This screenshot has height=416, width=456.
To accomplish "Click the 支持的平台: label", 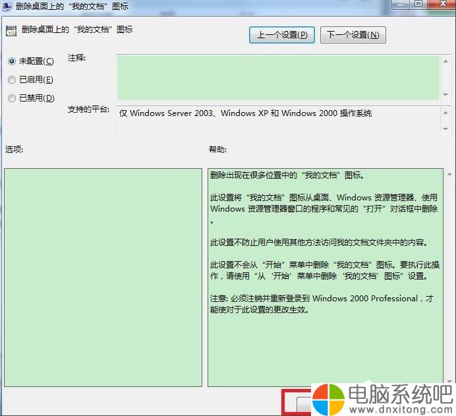I will pyautogui.click(x=88, y=109).
